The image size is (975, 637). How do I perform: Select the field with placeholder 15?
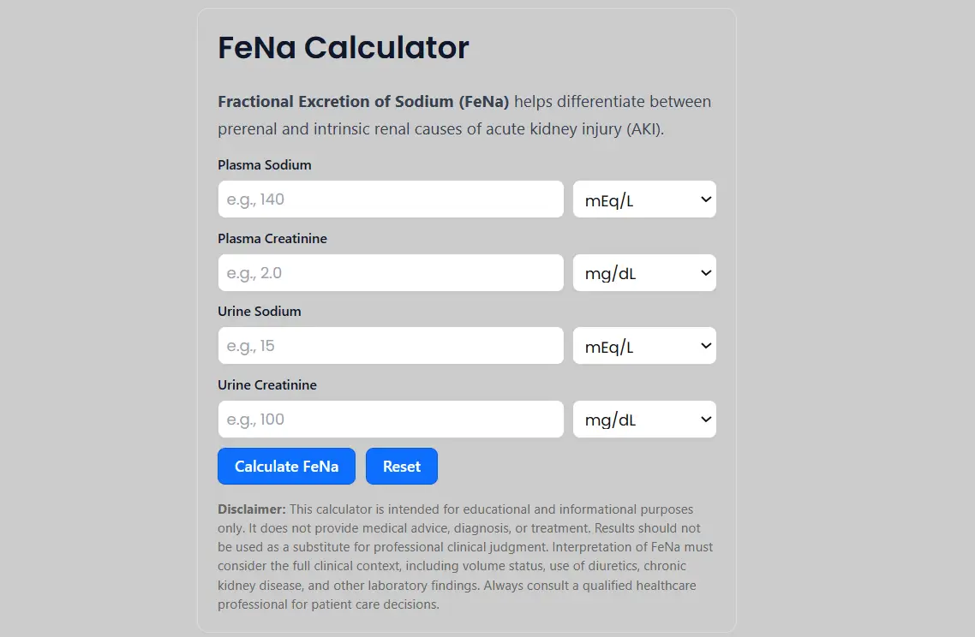click(x=390, y=345)
